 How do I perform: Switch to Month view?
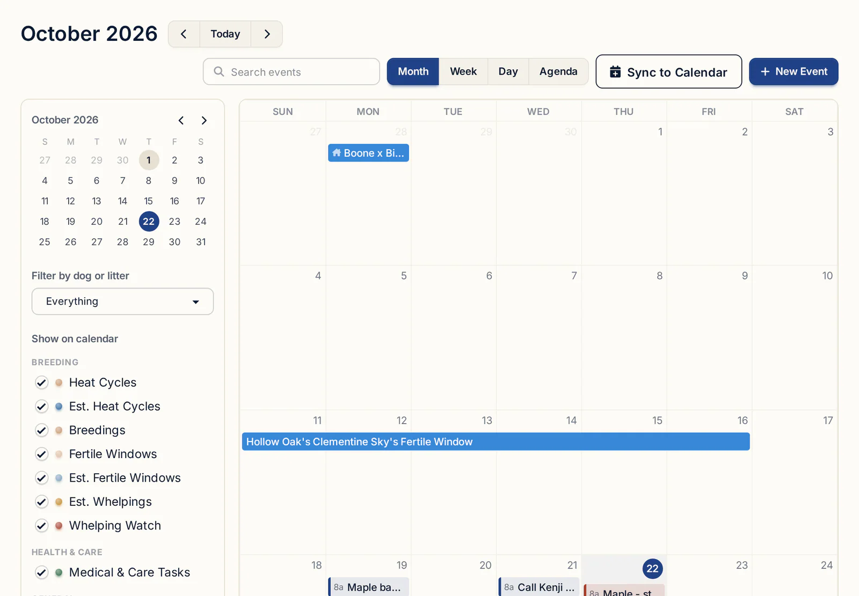[413, 72]
